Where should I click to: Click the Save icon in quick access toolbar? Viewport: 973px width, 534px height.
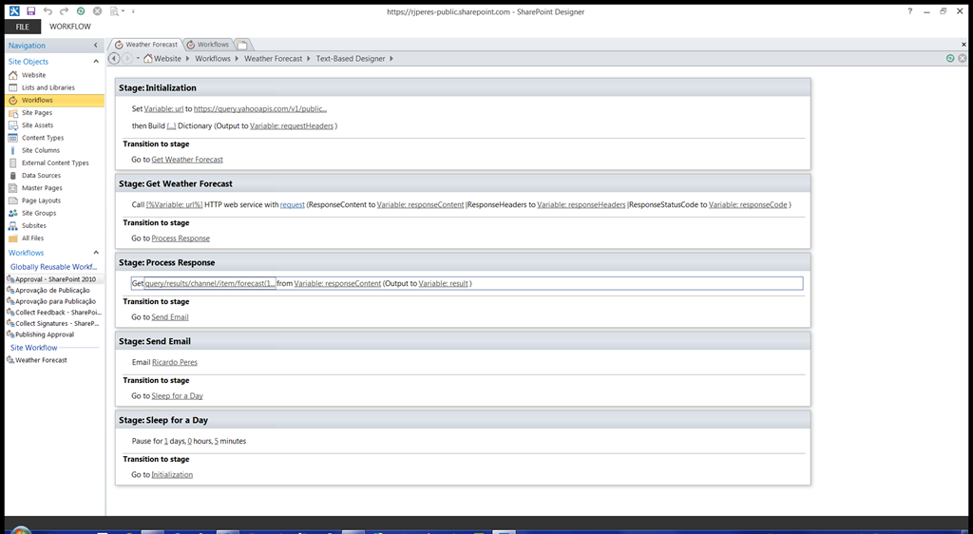31,11
